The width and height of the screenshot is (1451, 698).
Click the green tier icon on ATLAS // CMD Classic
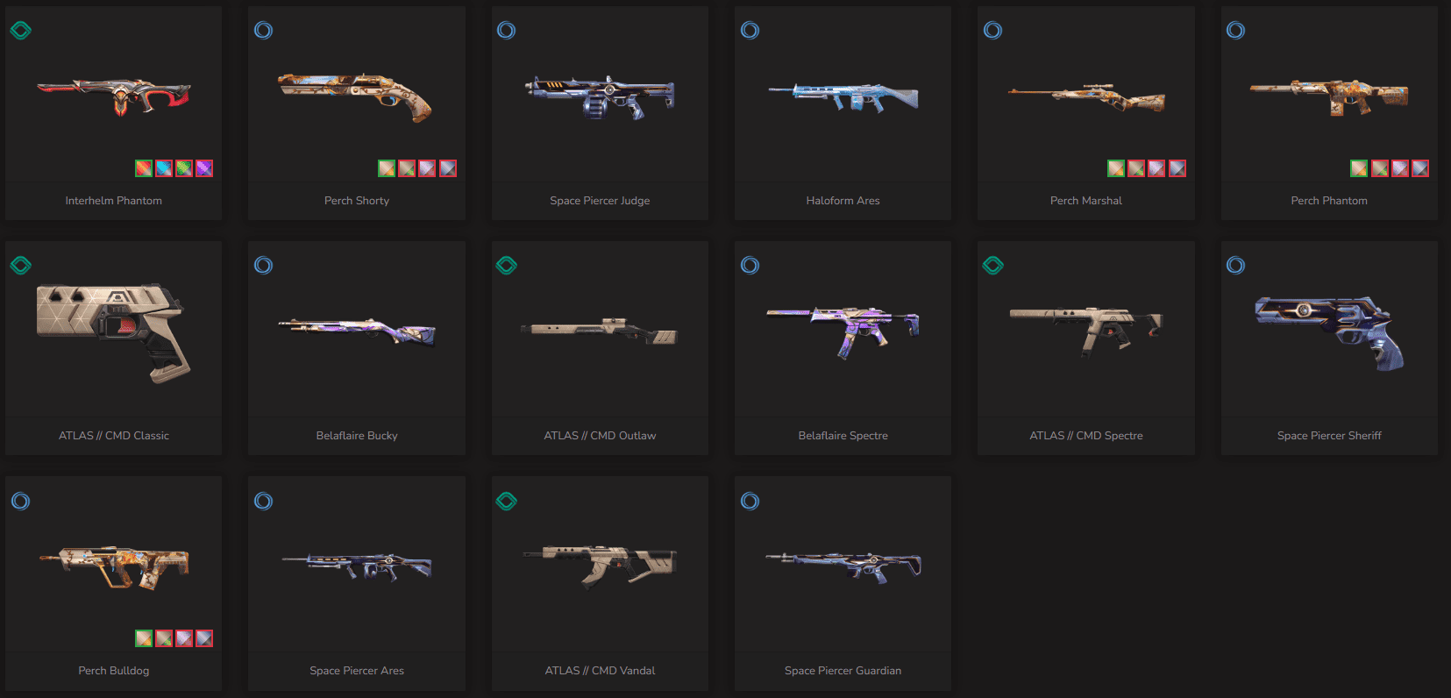21,266
